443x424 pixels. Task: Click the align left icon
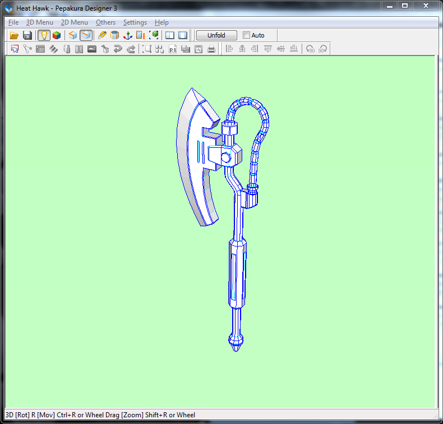tap(229, 49)
